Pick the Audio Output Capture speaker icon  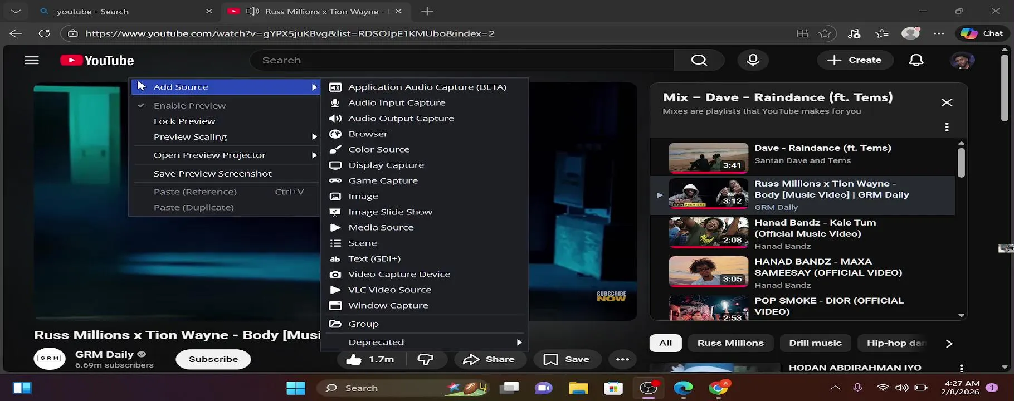pos(335,119)
